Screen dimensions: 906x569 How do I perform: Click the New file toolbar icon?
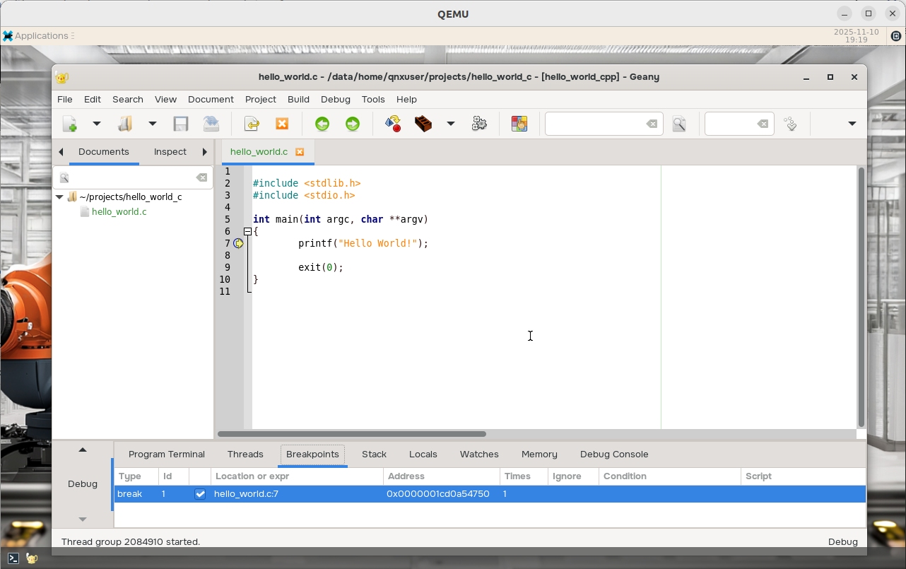[x=69, y=124]
